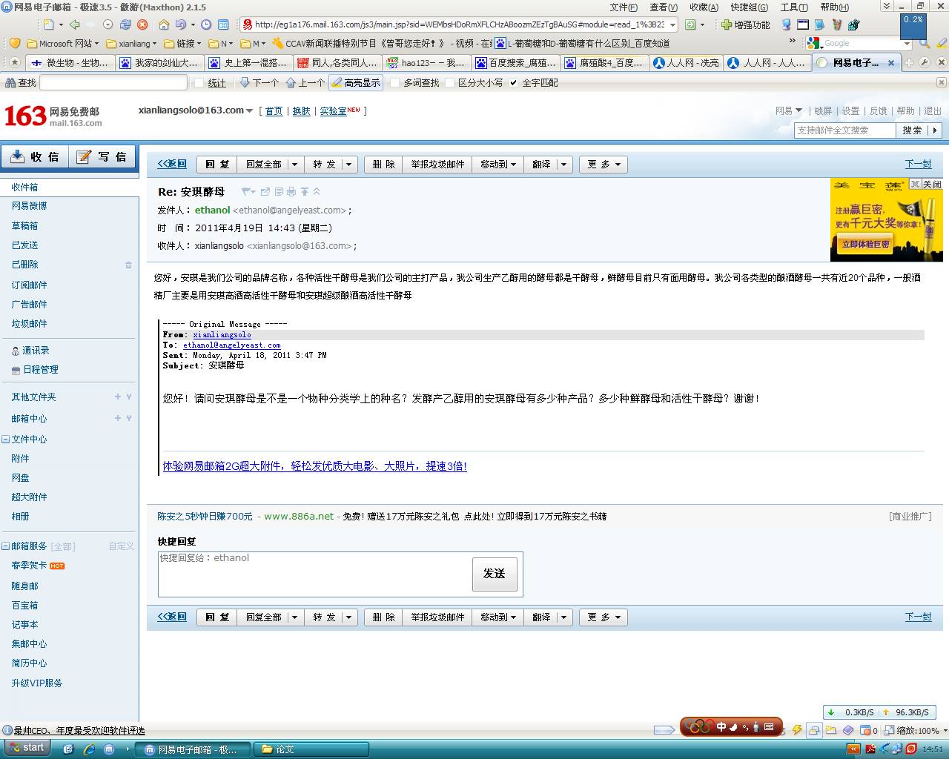949x759 pixels.
Task: Open the 草稿箱 drafts folder
Action: 24,226
